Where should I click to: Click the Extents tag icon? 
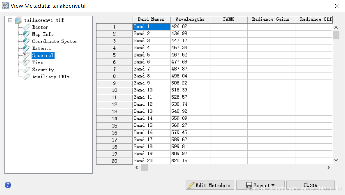click(x=26, y=48)
